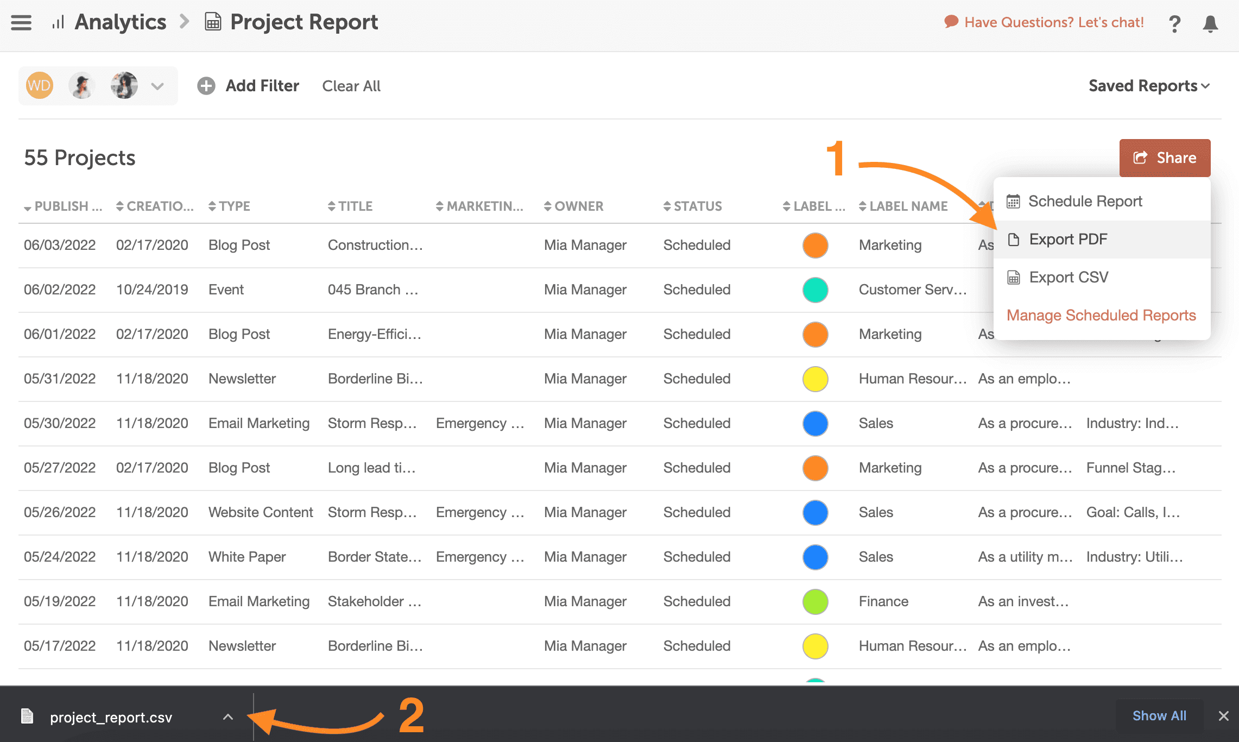Open the hamburger navigation menu
The width and height of the screenshot is (1239, 742).
click(21, 23)
